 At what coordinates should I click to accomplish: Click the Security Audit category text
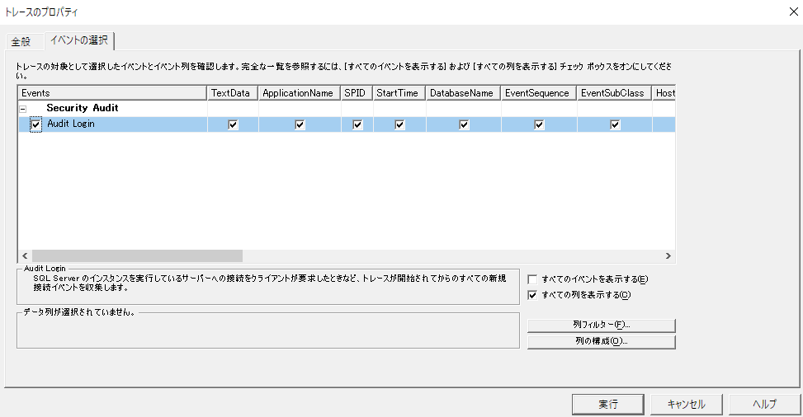(x=83, y=108)
